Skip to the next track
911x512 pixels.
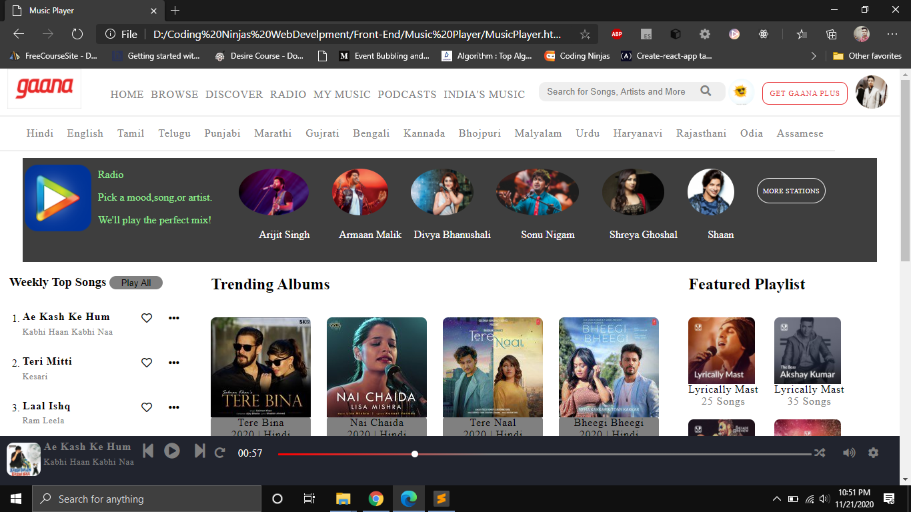(x=199, y=451)
